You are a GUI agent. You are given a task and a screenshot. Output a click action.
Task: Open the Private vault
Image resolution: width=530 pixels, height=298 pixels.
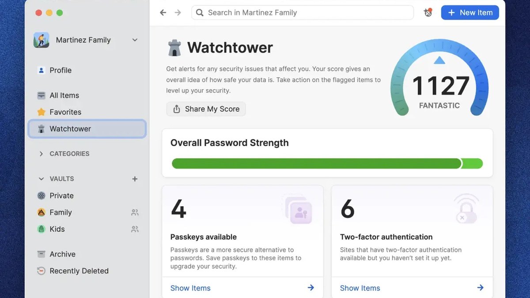[87, 196]
